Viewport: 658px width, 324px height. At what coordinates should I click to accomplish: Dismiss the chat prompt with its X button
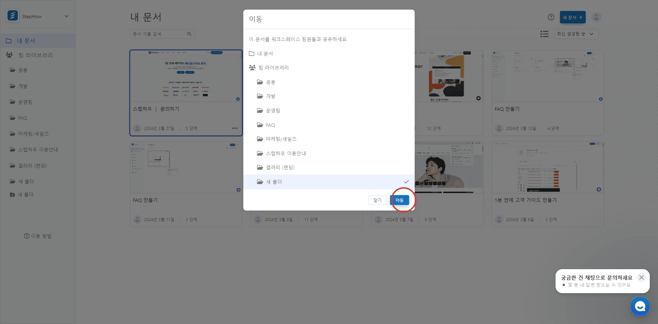(x=642, y=277)
